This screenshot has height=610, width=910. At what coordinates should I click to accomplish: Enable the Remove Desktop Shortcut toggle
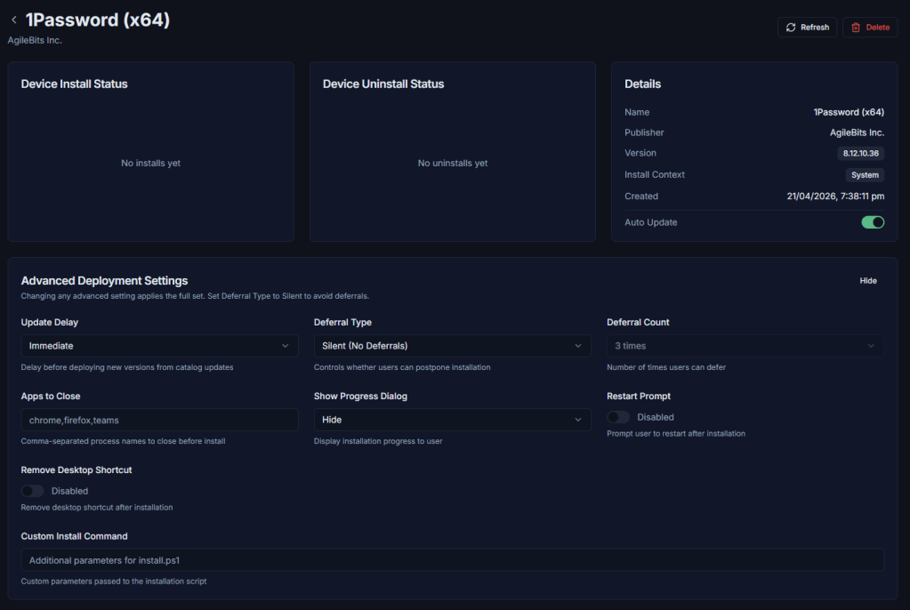click(33, 491)
